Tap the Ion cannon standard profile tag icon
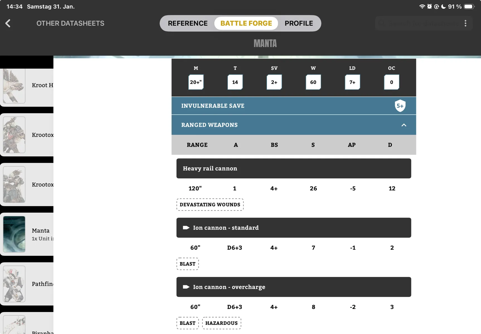The width and height of the screenshot is (481, 334). coord(186,228)
